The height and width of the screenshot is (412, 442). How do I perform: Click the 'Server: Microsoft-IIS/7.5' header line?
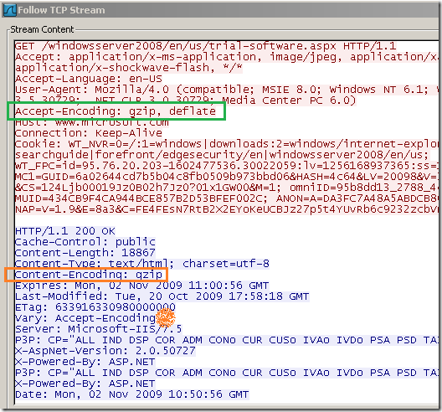click(99, 329)
